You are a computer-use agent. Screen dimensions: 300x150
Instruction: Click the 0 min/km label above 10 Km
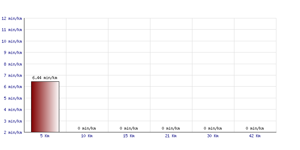(x=87, y=128)
